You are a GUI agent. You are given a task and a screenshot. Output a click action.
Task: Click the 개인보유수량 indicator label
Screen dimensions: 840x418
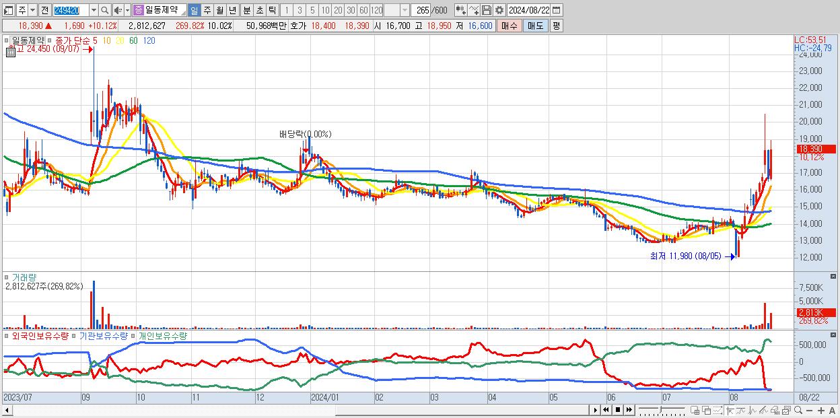163,335
